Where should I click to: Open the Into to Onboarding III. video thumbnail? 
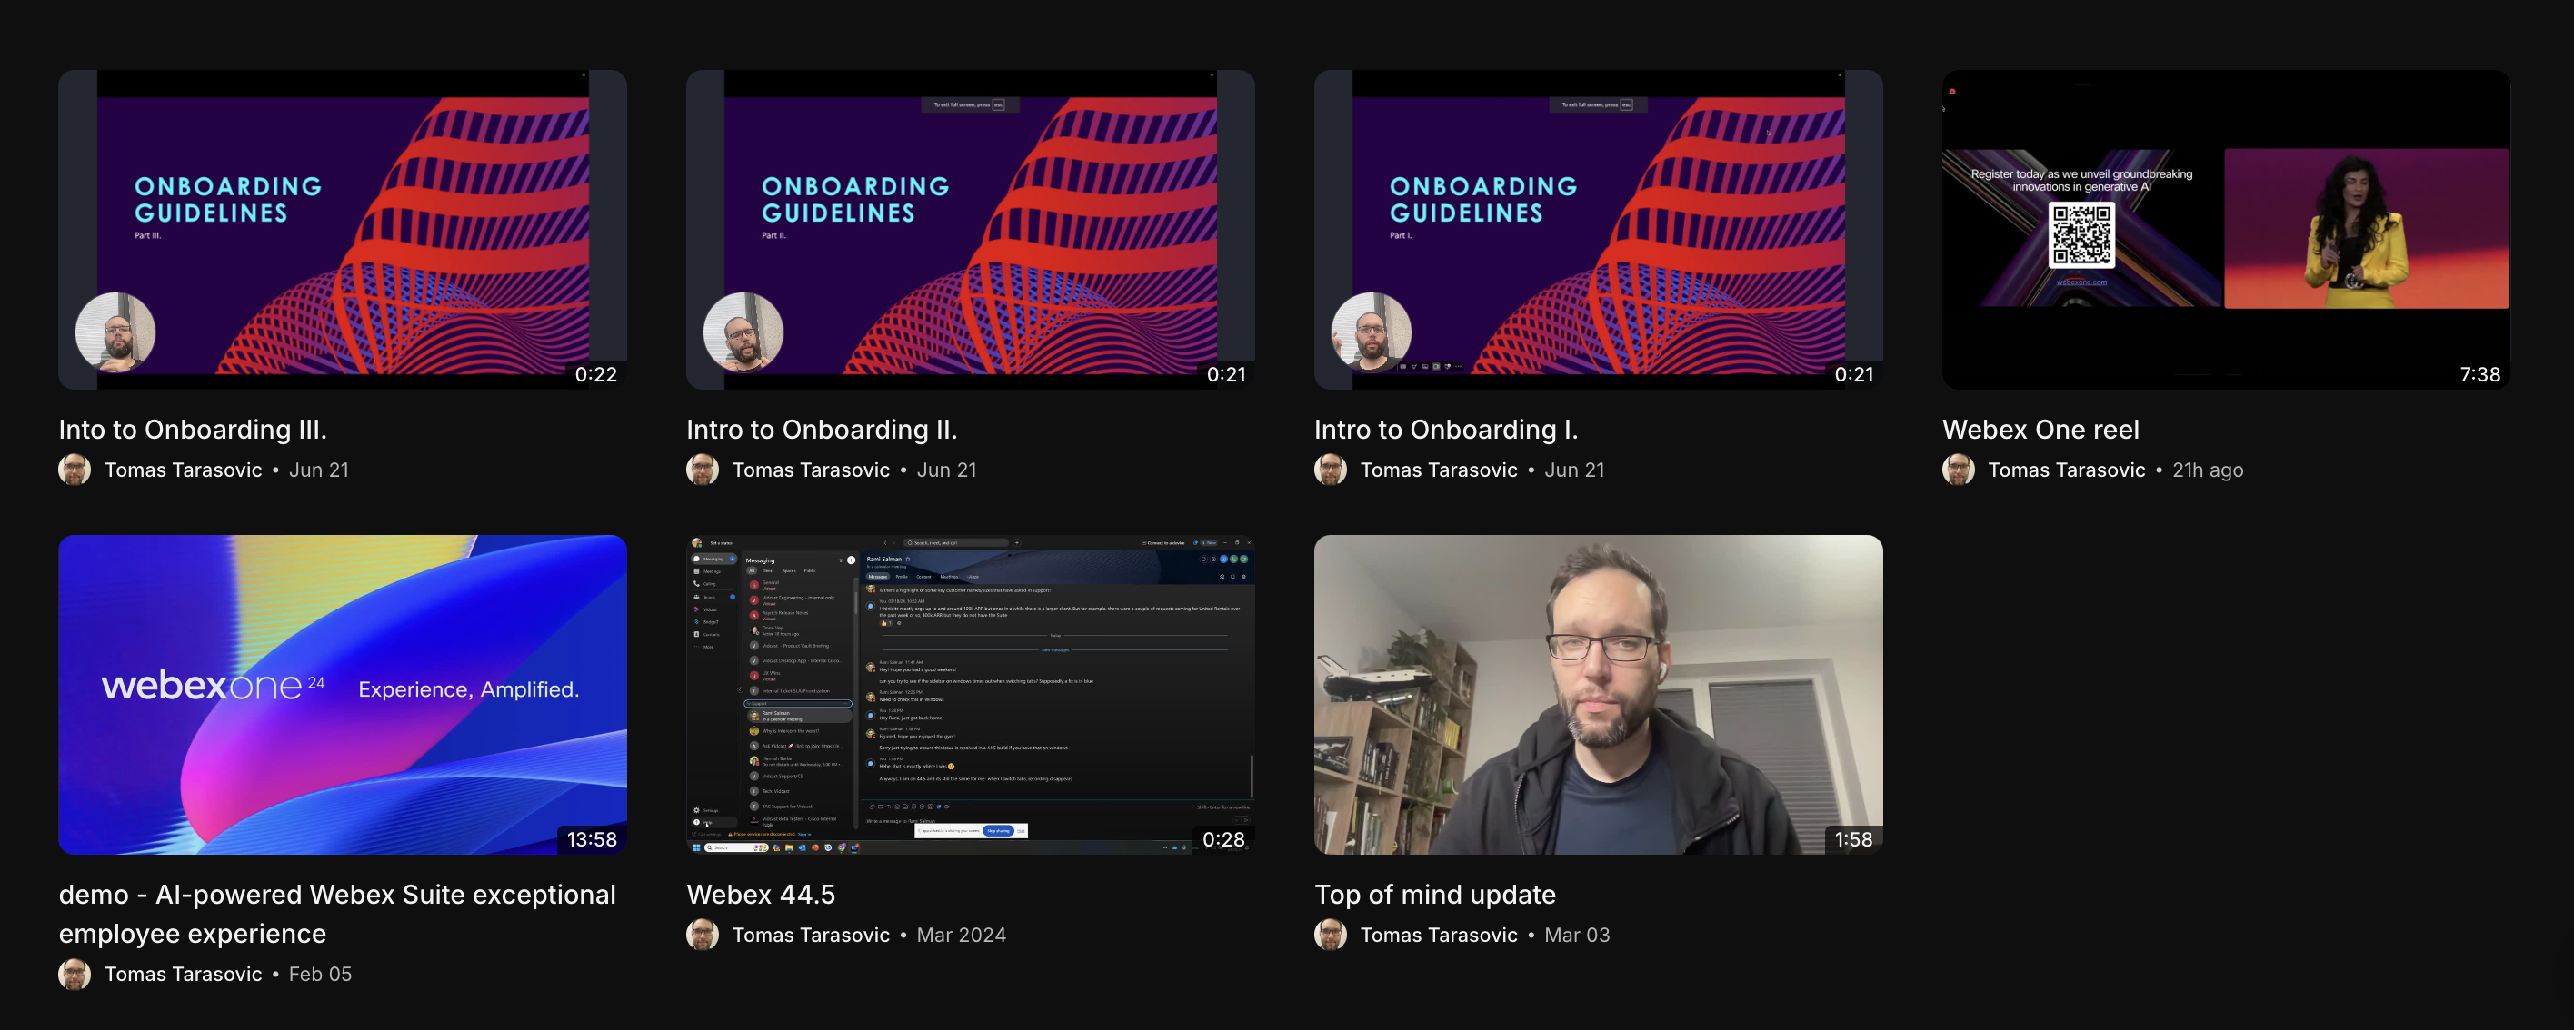343,230
